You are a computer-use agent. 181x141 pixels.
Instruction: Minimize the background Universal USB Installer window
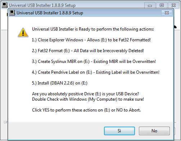pos(150,5)
